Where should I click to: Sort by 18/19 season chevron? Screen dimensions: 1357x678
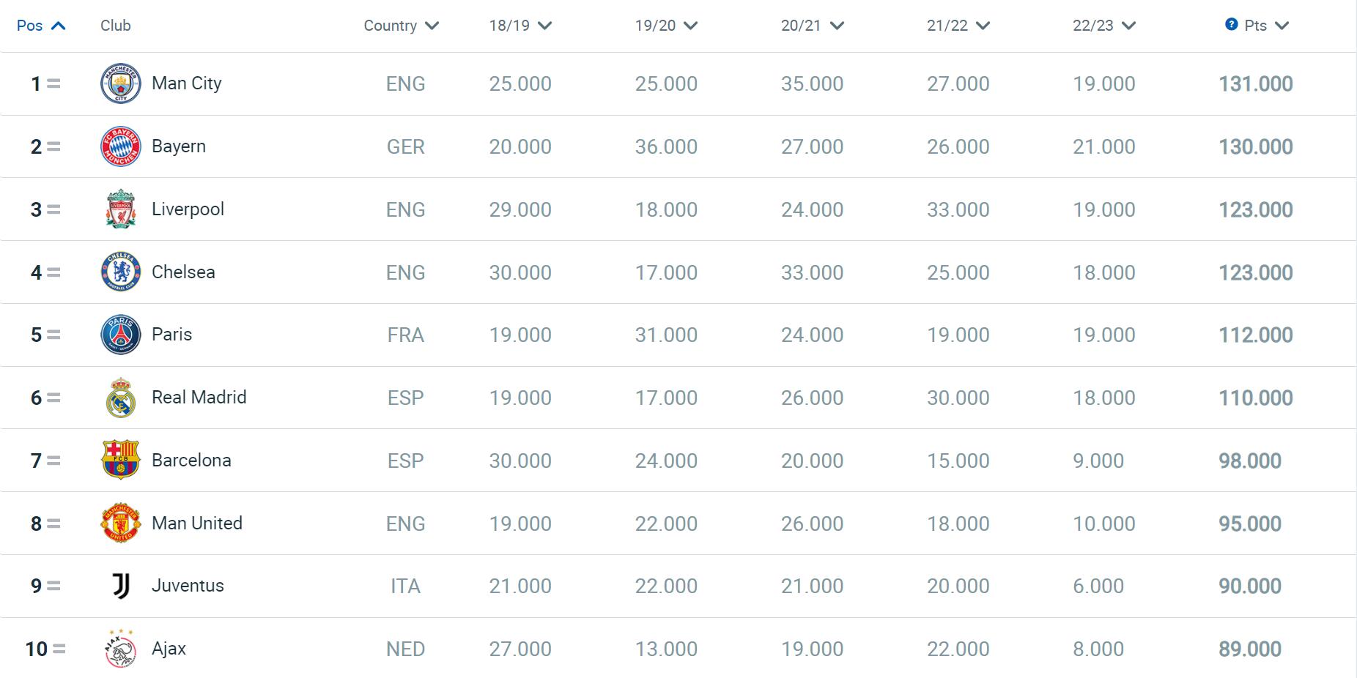point(544,26)
